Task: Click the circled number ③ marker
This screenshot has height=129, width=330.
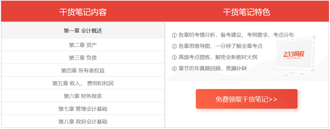Action: point(174,57)
